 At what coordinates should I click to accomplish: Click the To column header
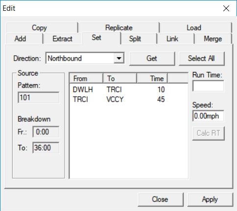pos(120,78)
